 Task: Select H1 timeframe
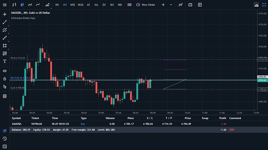89,5
